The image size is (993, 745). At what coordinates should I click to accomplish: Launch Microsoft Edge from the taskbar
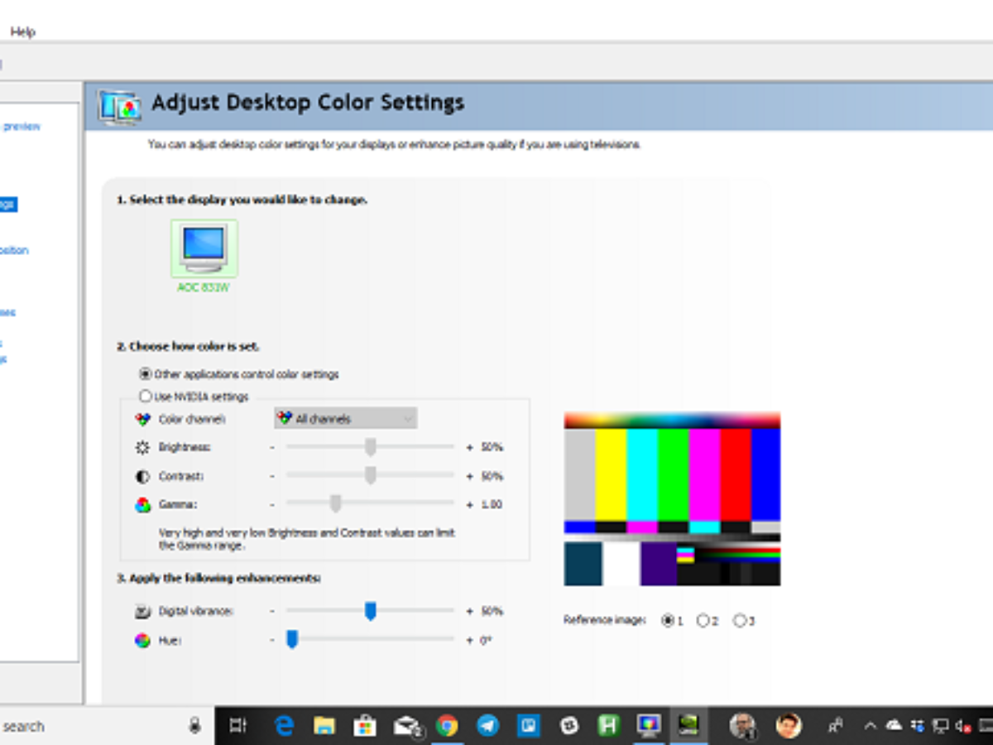point(285,726)
